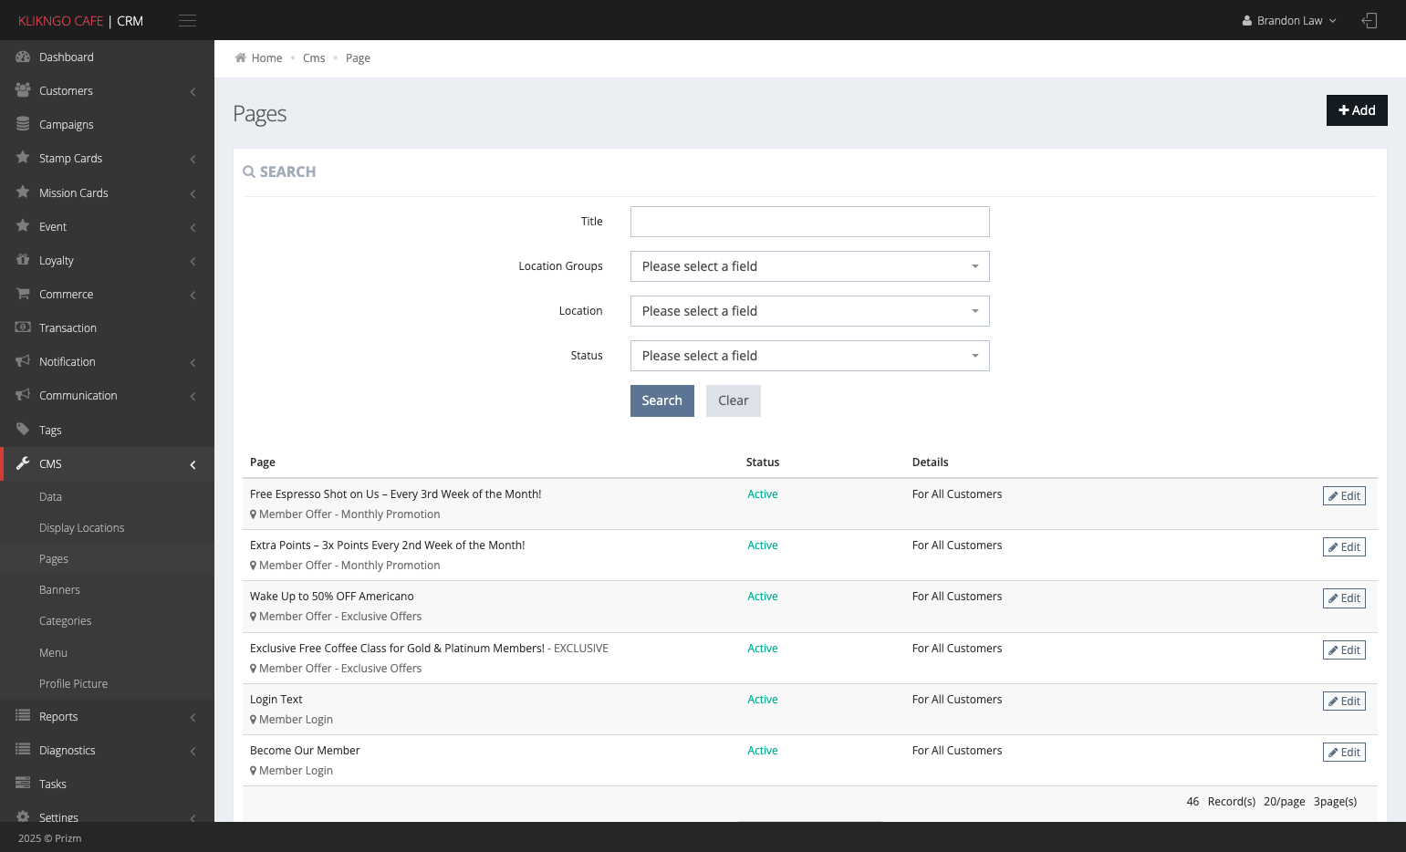Click the Tasks icon in the sidebar
The width and height of the screenshot is (1406, 852).
coord(23,784)
